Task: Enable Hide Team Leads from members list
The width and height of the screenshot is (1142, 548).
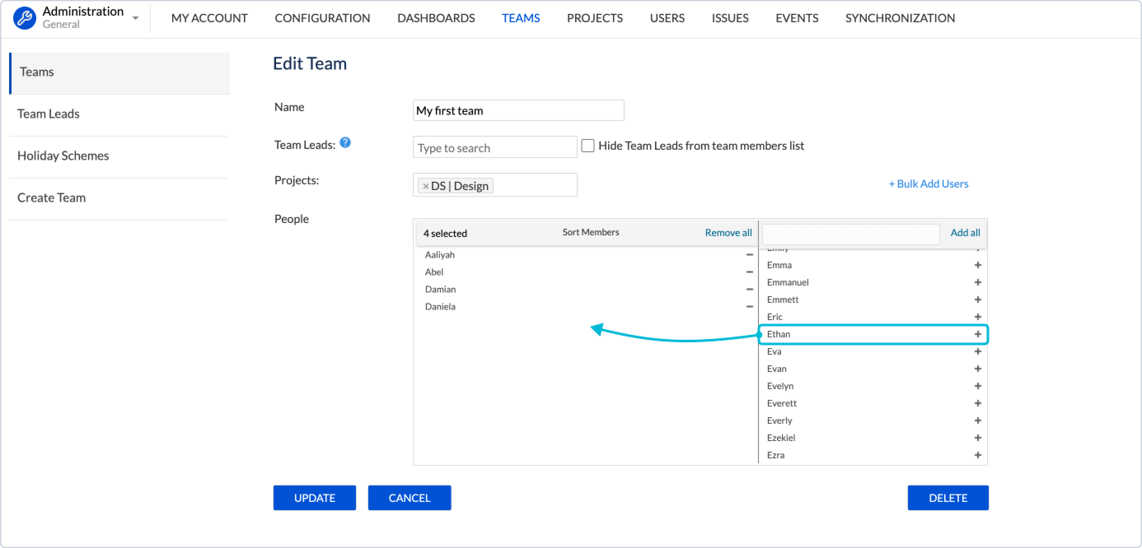Action: click(x=587, y=146)
